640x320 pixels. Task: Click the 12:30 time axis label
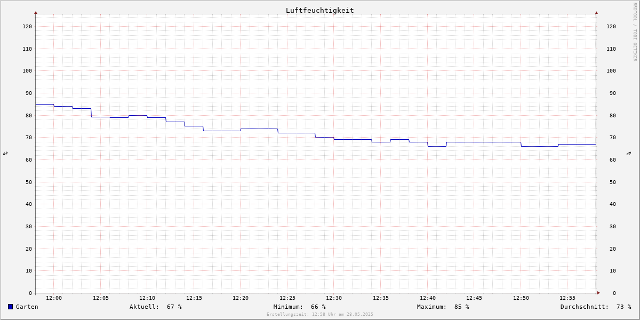pyautogui.click(x=334, y=298)
